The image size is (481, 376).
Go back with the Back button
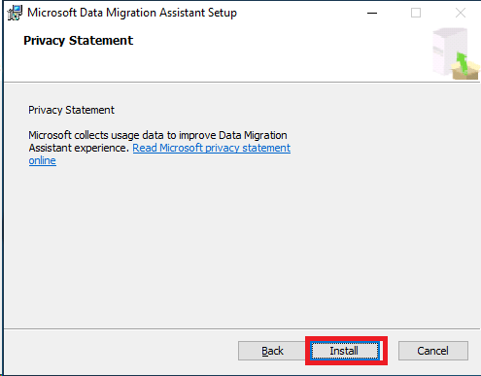pyautogui.click(x=272, y=351)
